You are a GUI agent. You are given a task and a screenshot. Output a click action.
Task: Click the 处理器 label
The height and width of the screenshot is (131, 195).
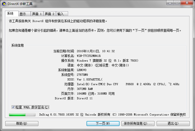[69, 84]
